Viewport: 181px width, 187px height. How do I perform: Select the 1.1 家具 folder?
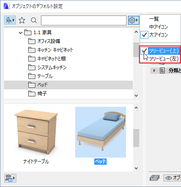pos(38,33)
